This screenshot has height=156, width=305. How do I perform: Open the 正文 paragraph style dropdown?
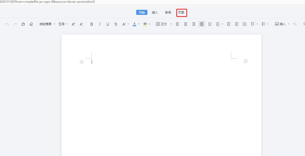164,24
